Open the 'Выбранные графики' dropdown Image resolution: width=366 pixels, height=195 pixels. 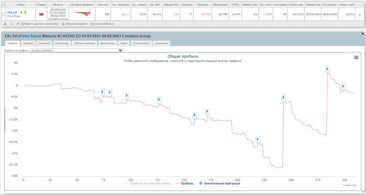pos(77,50)
